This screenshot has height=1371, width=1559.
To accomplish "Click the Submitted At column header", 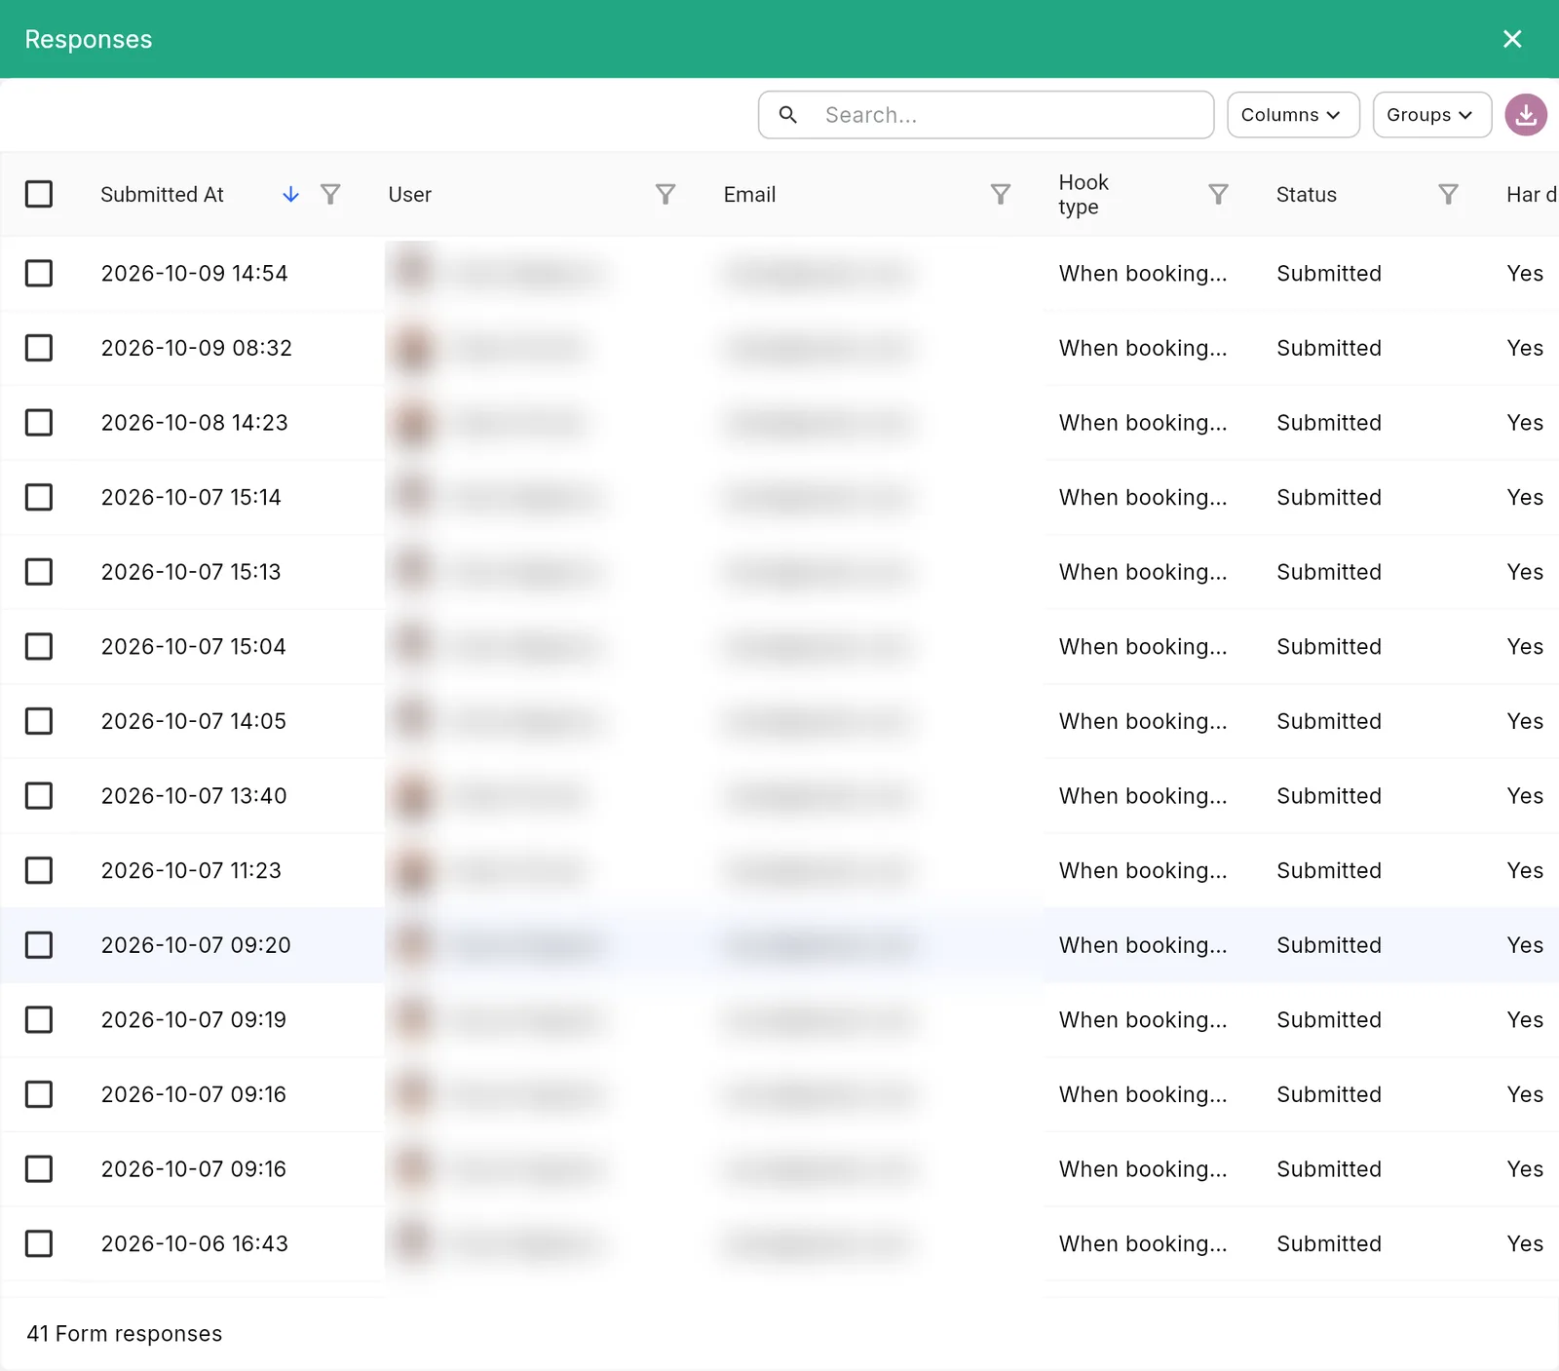I will [162, 195].
